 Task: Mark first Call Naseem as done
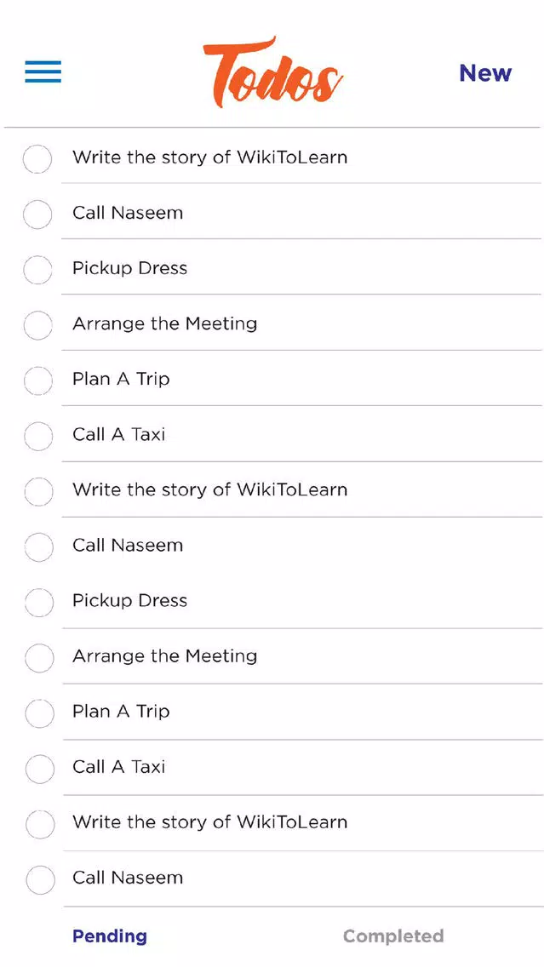click(37, 214)
